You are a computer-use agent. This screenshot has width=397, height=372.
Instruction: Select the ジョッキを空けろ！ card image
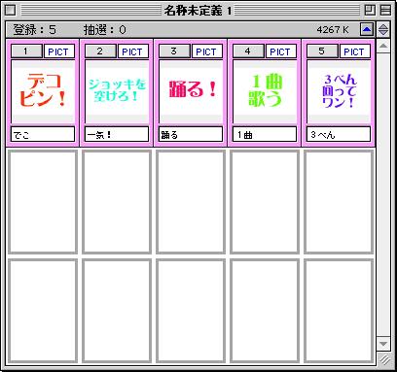click(117, 91)
